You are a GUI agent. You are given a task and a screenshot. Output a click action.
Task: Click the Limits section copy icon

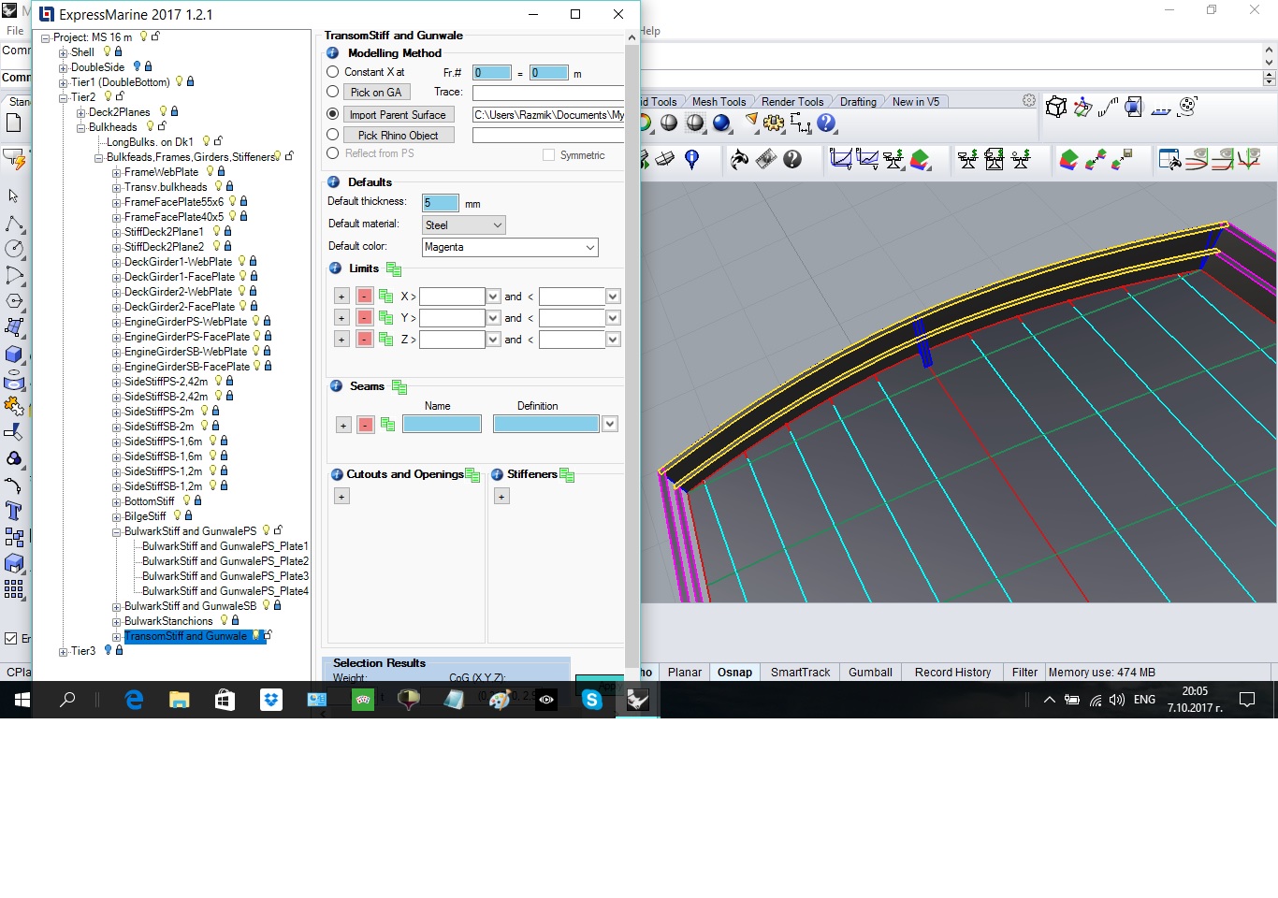(394, 269)
